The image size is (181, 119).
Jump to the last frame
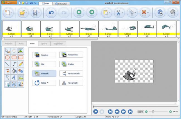coord(130,111)
